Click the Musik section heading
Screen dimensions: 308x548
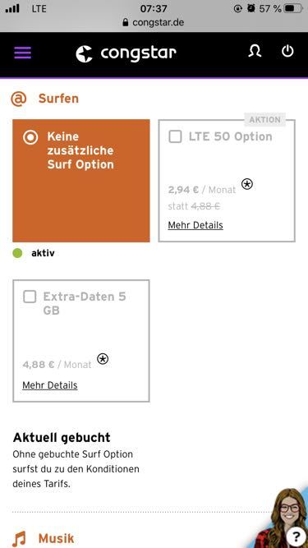[56, 538]
